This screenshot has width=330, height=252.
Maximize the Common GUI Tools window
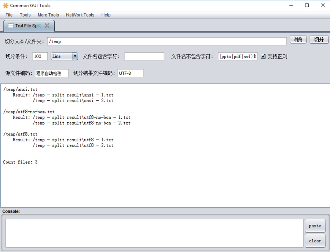(x=307, y=5)
